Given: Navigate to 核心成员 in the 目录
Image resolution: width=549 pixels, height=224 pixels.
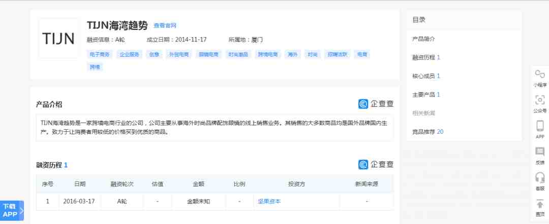Looking at the screenshot, I should point(426,76).
